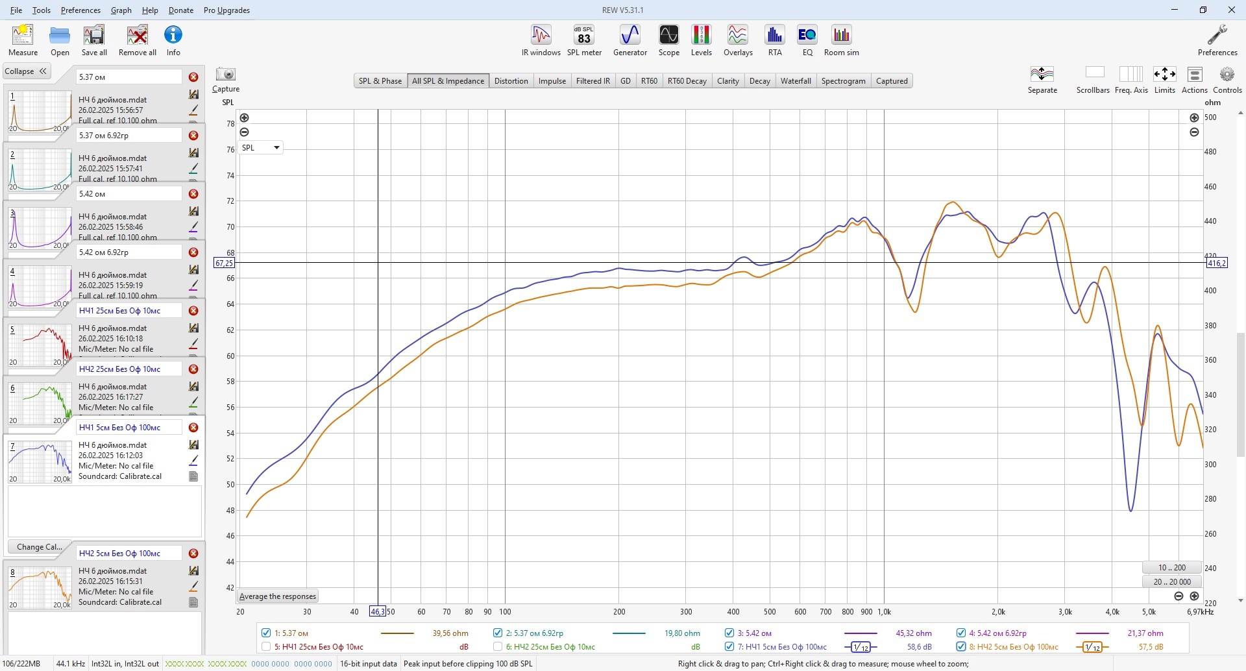Viewport: 1246px width, 671px height.
Task: Click trace 8 smoothing 1/12 indicator
Action: (1092, 647)
